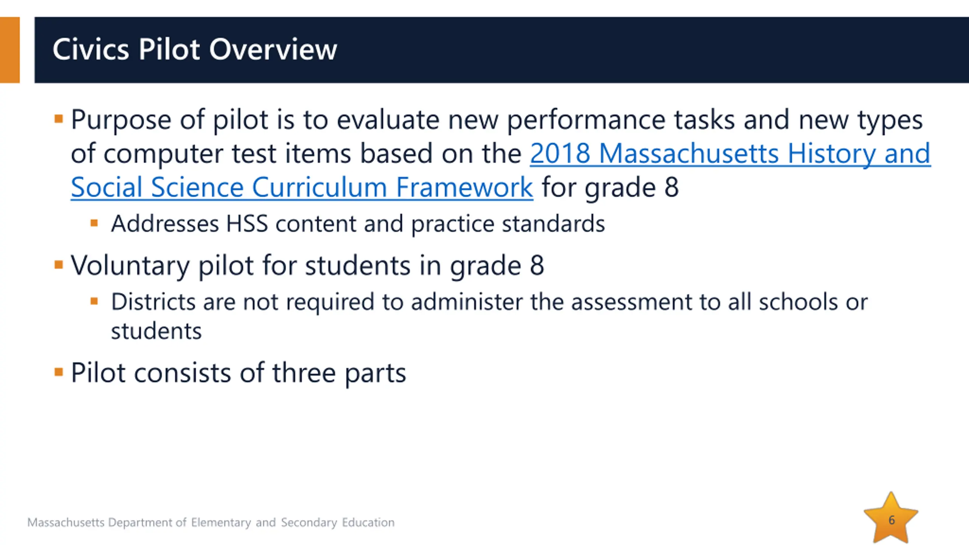Click 'Pilot consists of three parts' text
The width and height of the screenshot is (969, 545).
[238, 373]
